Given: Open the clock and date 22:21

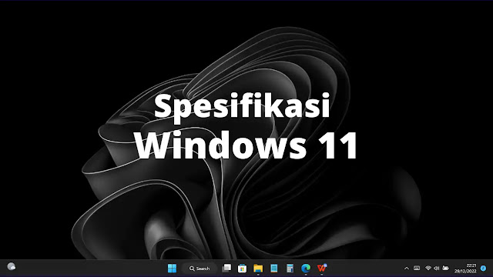Looking at the screenshot, I should coord(465,269).
